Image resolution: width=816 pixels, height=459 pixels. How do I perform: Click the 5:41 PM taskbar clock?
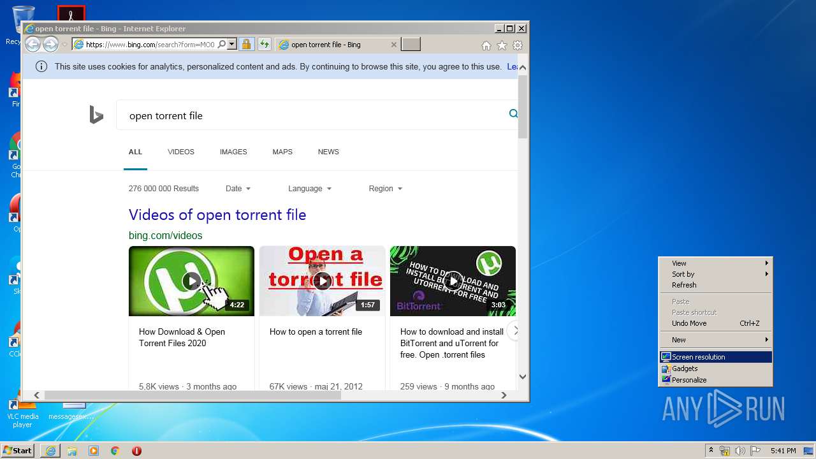pyautogui.click(x=783, y=451)
